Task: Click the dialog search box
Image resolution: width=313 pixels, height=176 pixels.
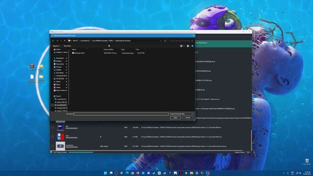Action: 181,41
